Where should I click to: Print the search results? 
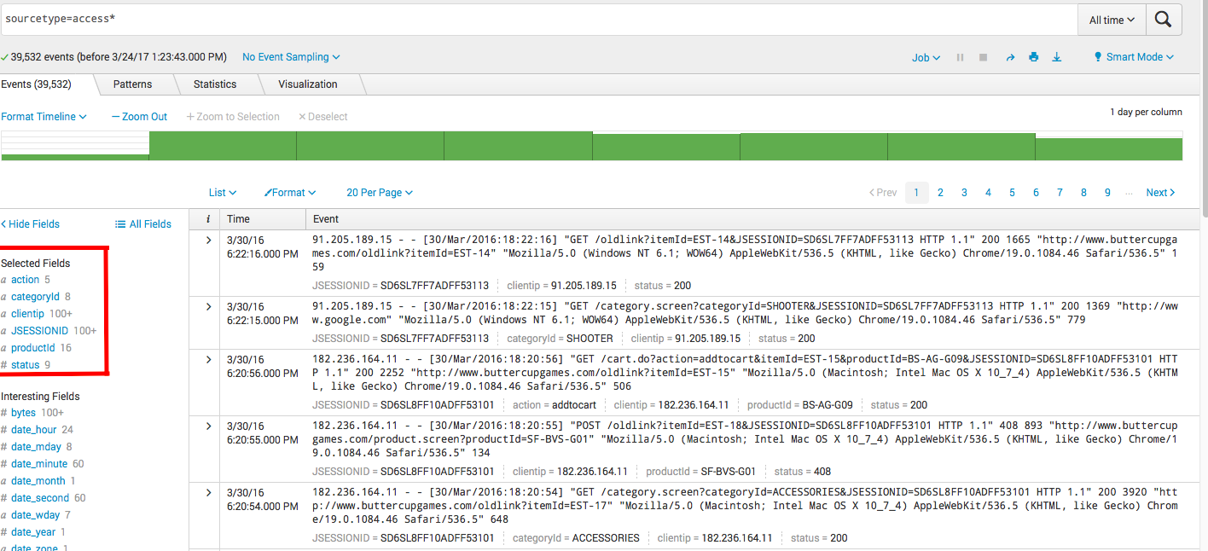[x=1033, y=57]
